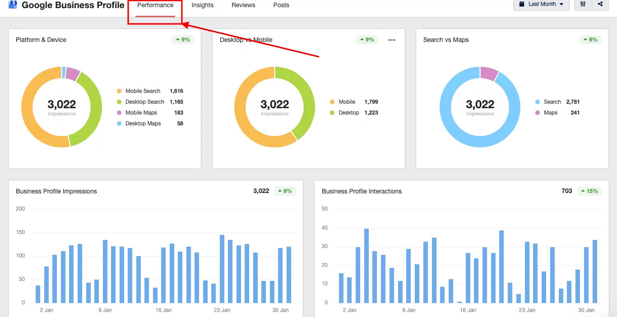This screenshot has width=617, height=317.
Task: Click the 9% growth badge on Platform & Device
Action: click(x=183, y=39)
